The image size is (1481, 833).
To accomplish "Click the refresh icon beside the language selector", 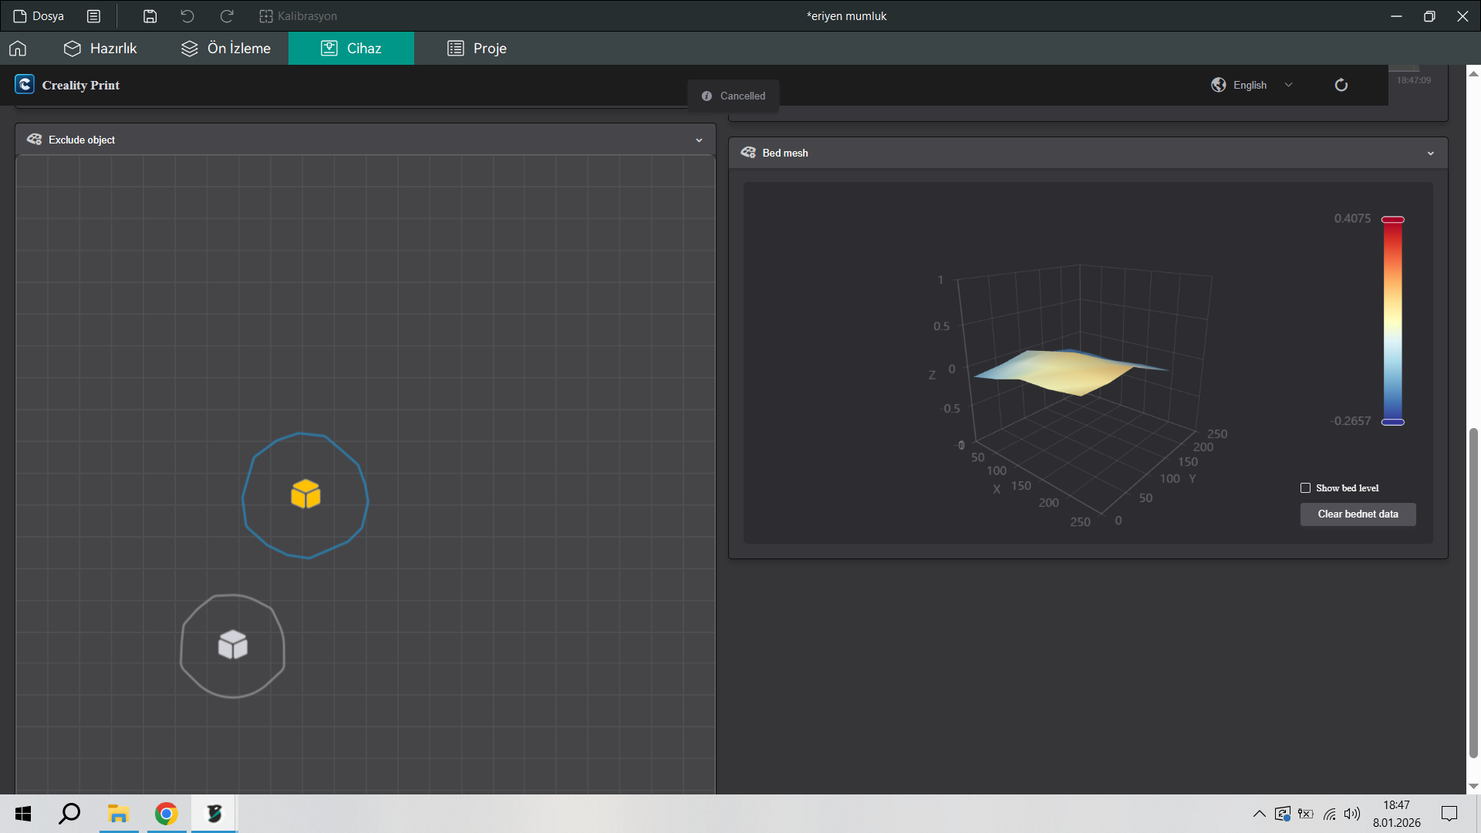I will (x=1341, y=85).
